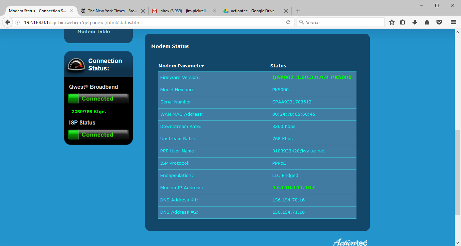Click the Qwest Broadband label
Image resolution: width=461 pixels, height=246 pixels.
coord(93,87)
